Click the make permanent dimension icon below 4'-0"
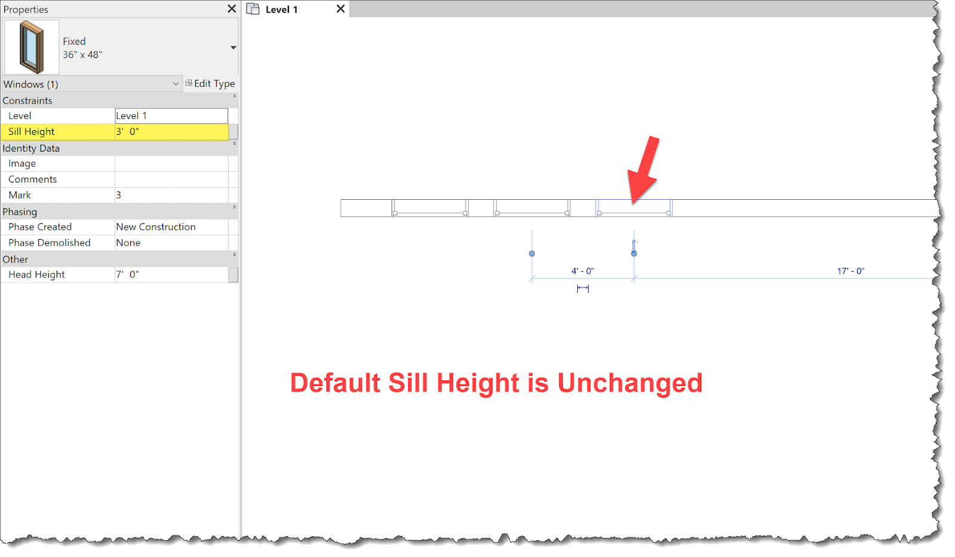This screenshot has width=955, height=557. click(x=582, y=289)
